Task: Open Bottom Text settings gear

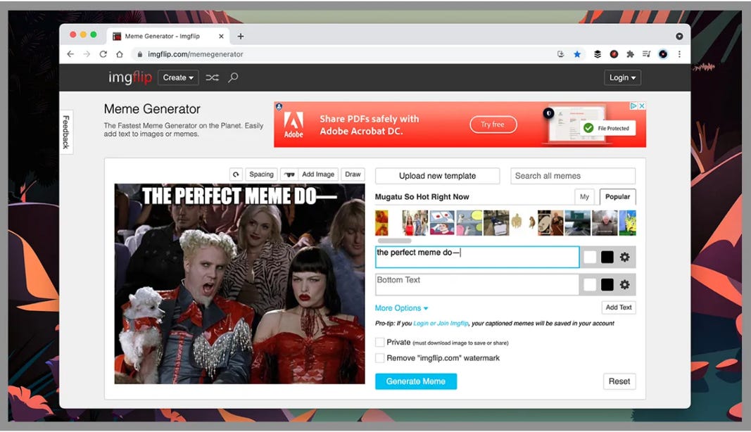Action: [x=624, y=284]
